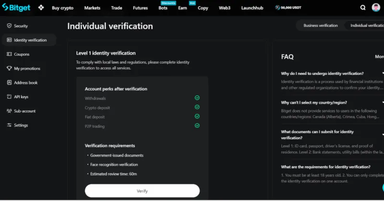Viewport: 384px width, 201px height.
Task: Click the My promotions trophy icon
Action: click(9, 68)
